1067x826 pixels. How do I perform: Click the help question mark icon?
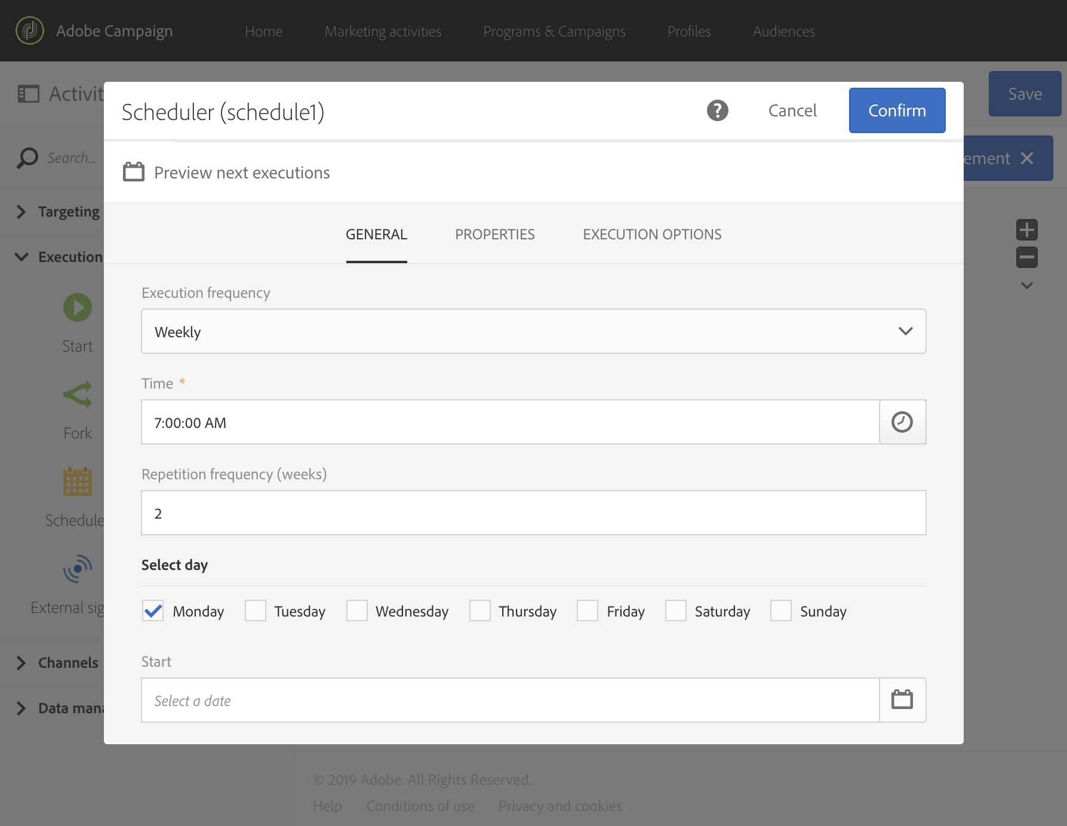coord(717,110)
